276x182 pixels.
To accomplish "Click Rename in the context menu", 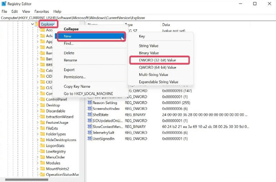I will click(70, 60).
